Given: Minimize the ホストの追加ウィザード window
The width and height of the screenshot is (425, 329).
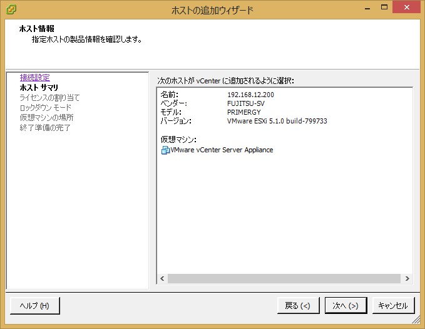Looking at the screenshot, I should [367, 8].
